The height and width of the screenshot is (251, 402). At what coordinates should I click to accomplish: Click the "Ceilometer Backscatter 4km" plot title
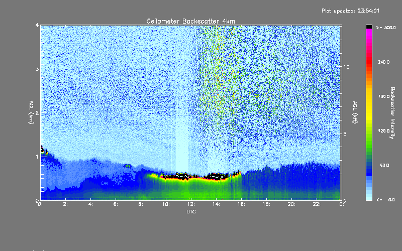(x=190, y=21)
